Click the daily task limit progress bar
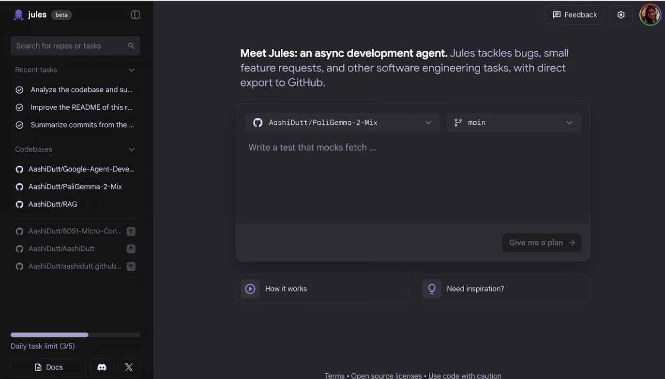The width and height of the screenshot is (665, 379). click(76, 335)
